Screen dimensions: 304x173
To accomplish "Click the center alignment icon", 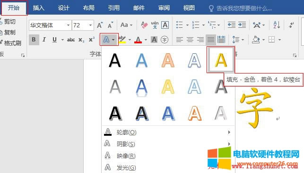I will pyautogui.click(x=190, y=40).
